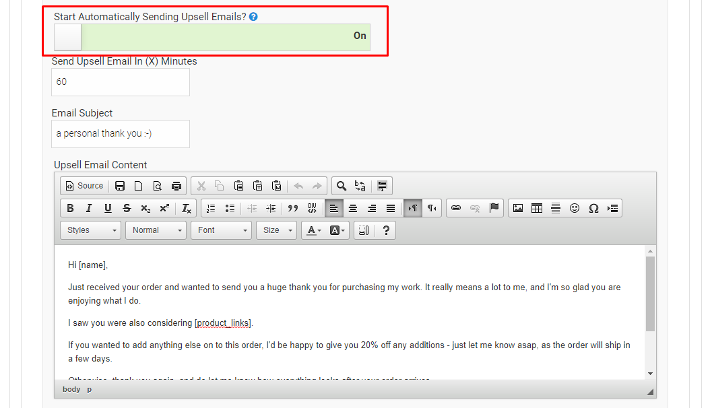
Task: Click the Email Subject field
Action: click(121, 134)
